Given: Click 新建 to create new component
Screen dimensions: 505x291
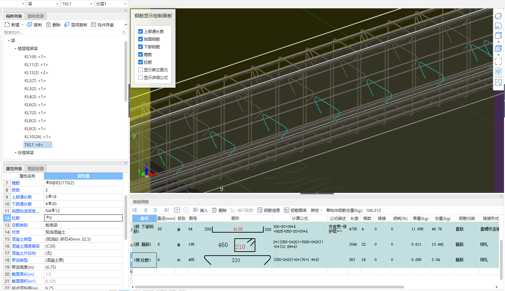Looking at the screenshot, I should 12,25.
